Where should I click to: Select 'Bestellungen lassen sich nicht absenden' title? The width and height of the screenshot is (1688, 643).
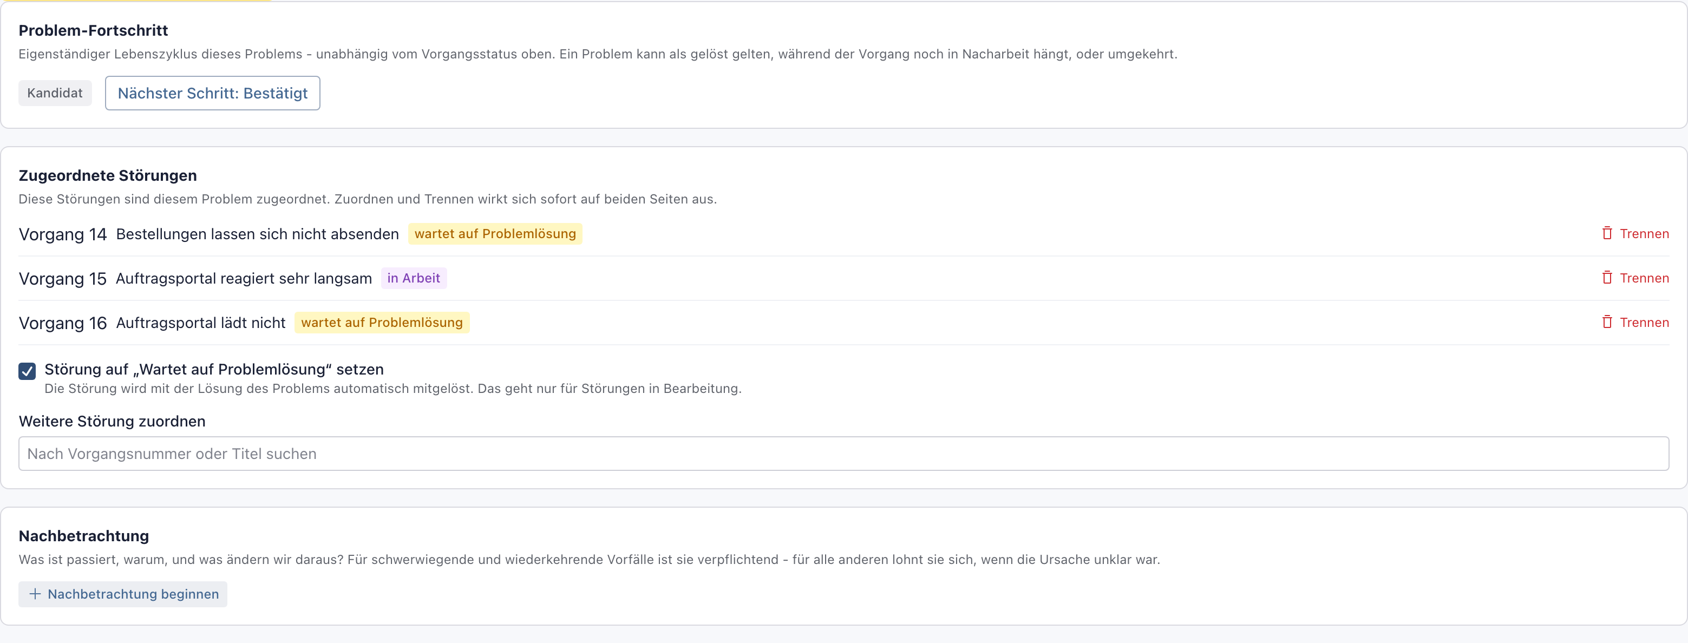tap(258, 235)
